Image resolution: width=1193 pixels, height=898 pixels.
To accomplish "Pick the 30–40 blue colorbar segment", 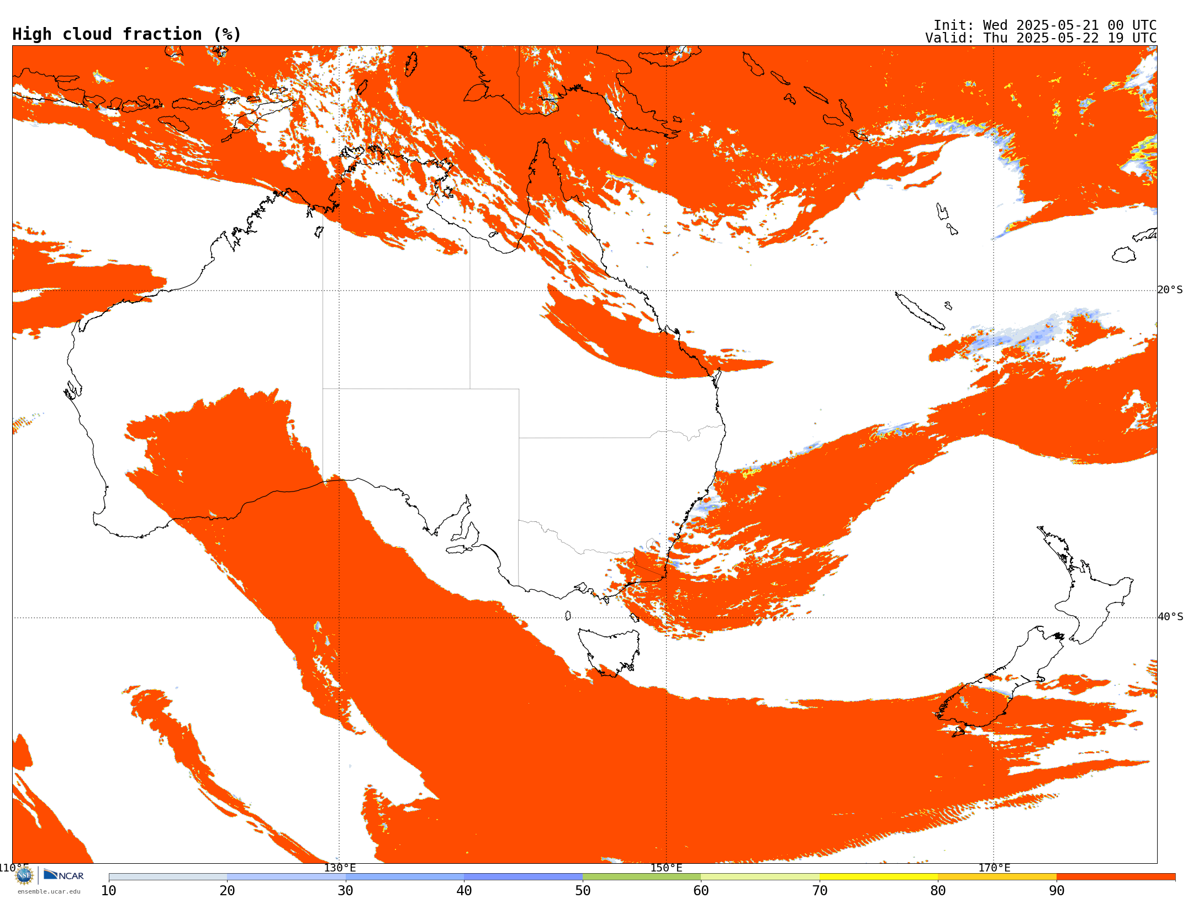I will point(405,877).
